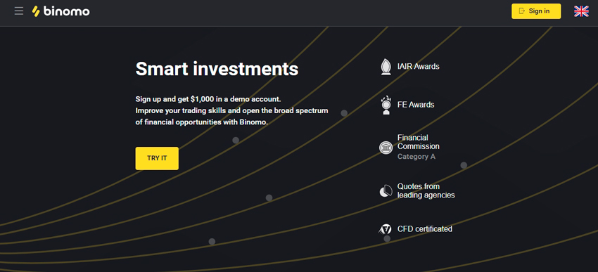This screenshot has height=272, width=598.
Task: Click the $1,000 demo account paragraph
Action: pyautogui.click(x=232, y=111)
